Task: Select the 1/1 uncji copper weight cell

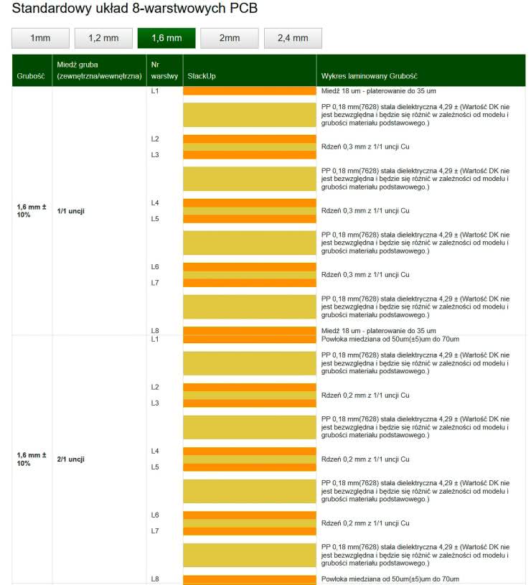Action: 71,211
